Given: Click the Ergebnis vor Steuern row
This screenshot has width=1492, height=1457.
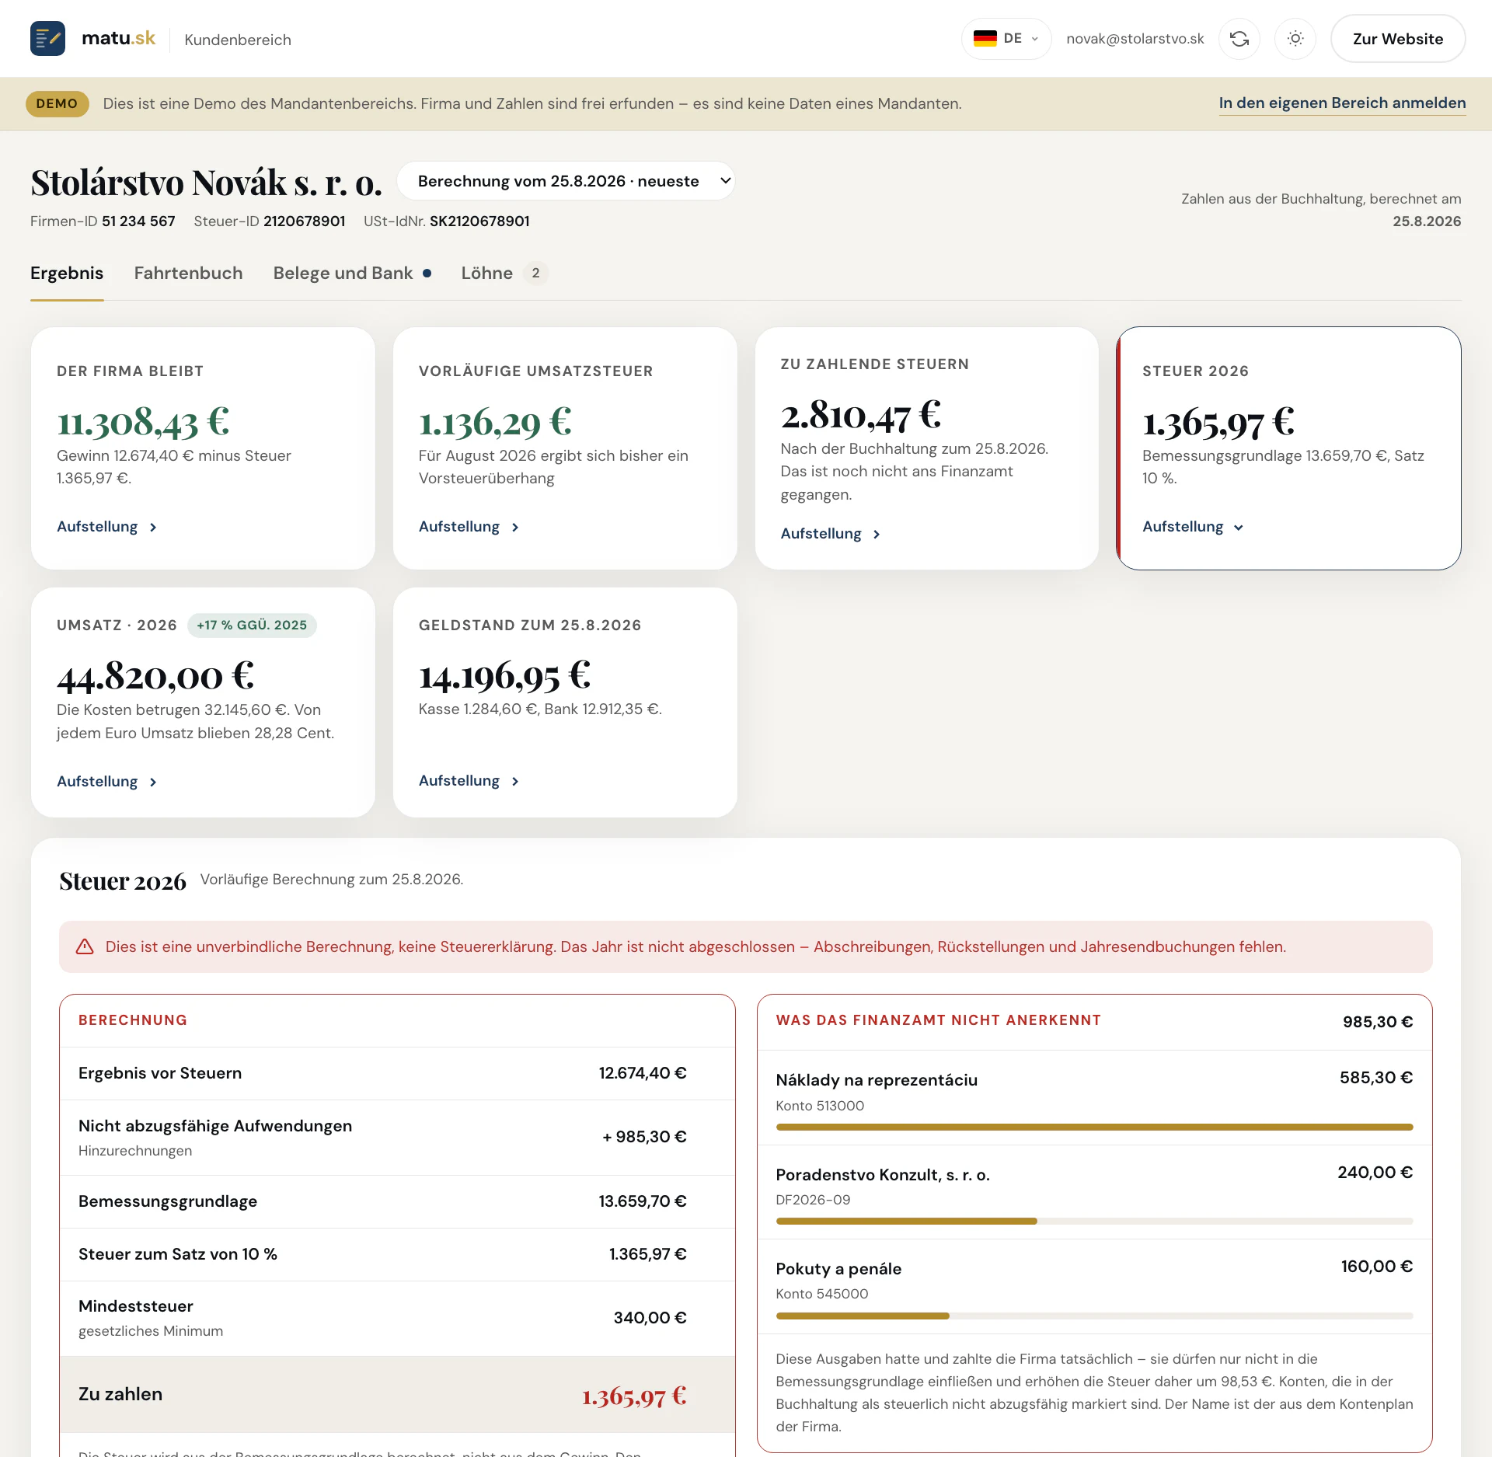Looking at the screenshot, I should click(397, 1073).
